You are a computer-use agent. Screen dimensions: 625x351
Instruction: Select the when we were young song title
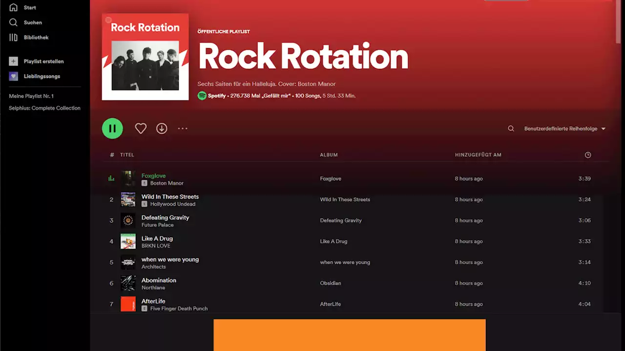click(x=170, y=260)
